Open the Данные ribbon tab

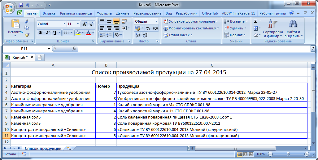pos(123,13)
